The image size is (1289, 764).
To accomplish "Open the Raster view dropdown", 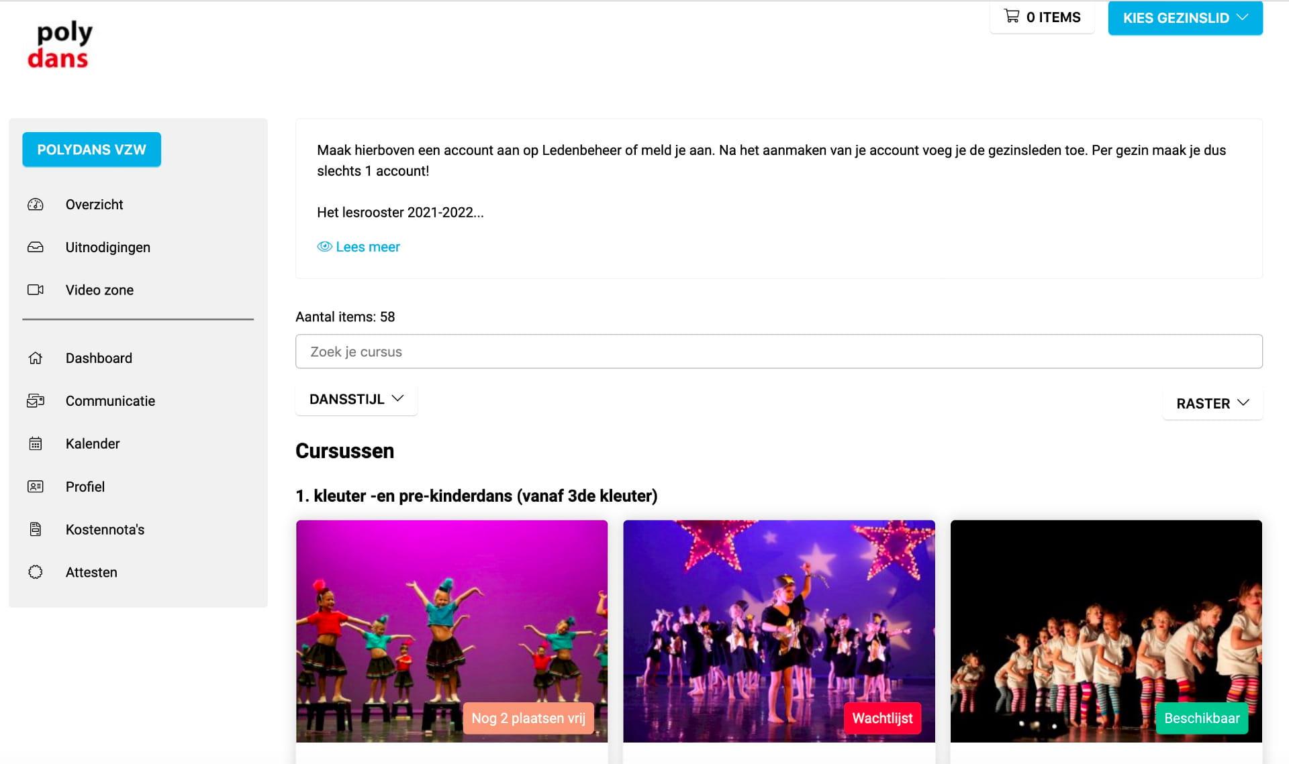I will click(x=1212, y=404).
